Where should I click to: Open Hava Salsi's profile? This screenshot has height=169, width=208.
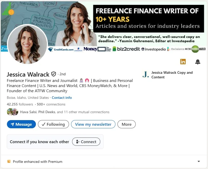point(28,112)
